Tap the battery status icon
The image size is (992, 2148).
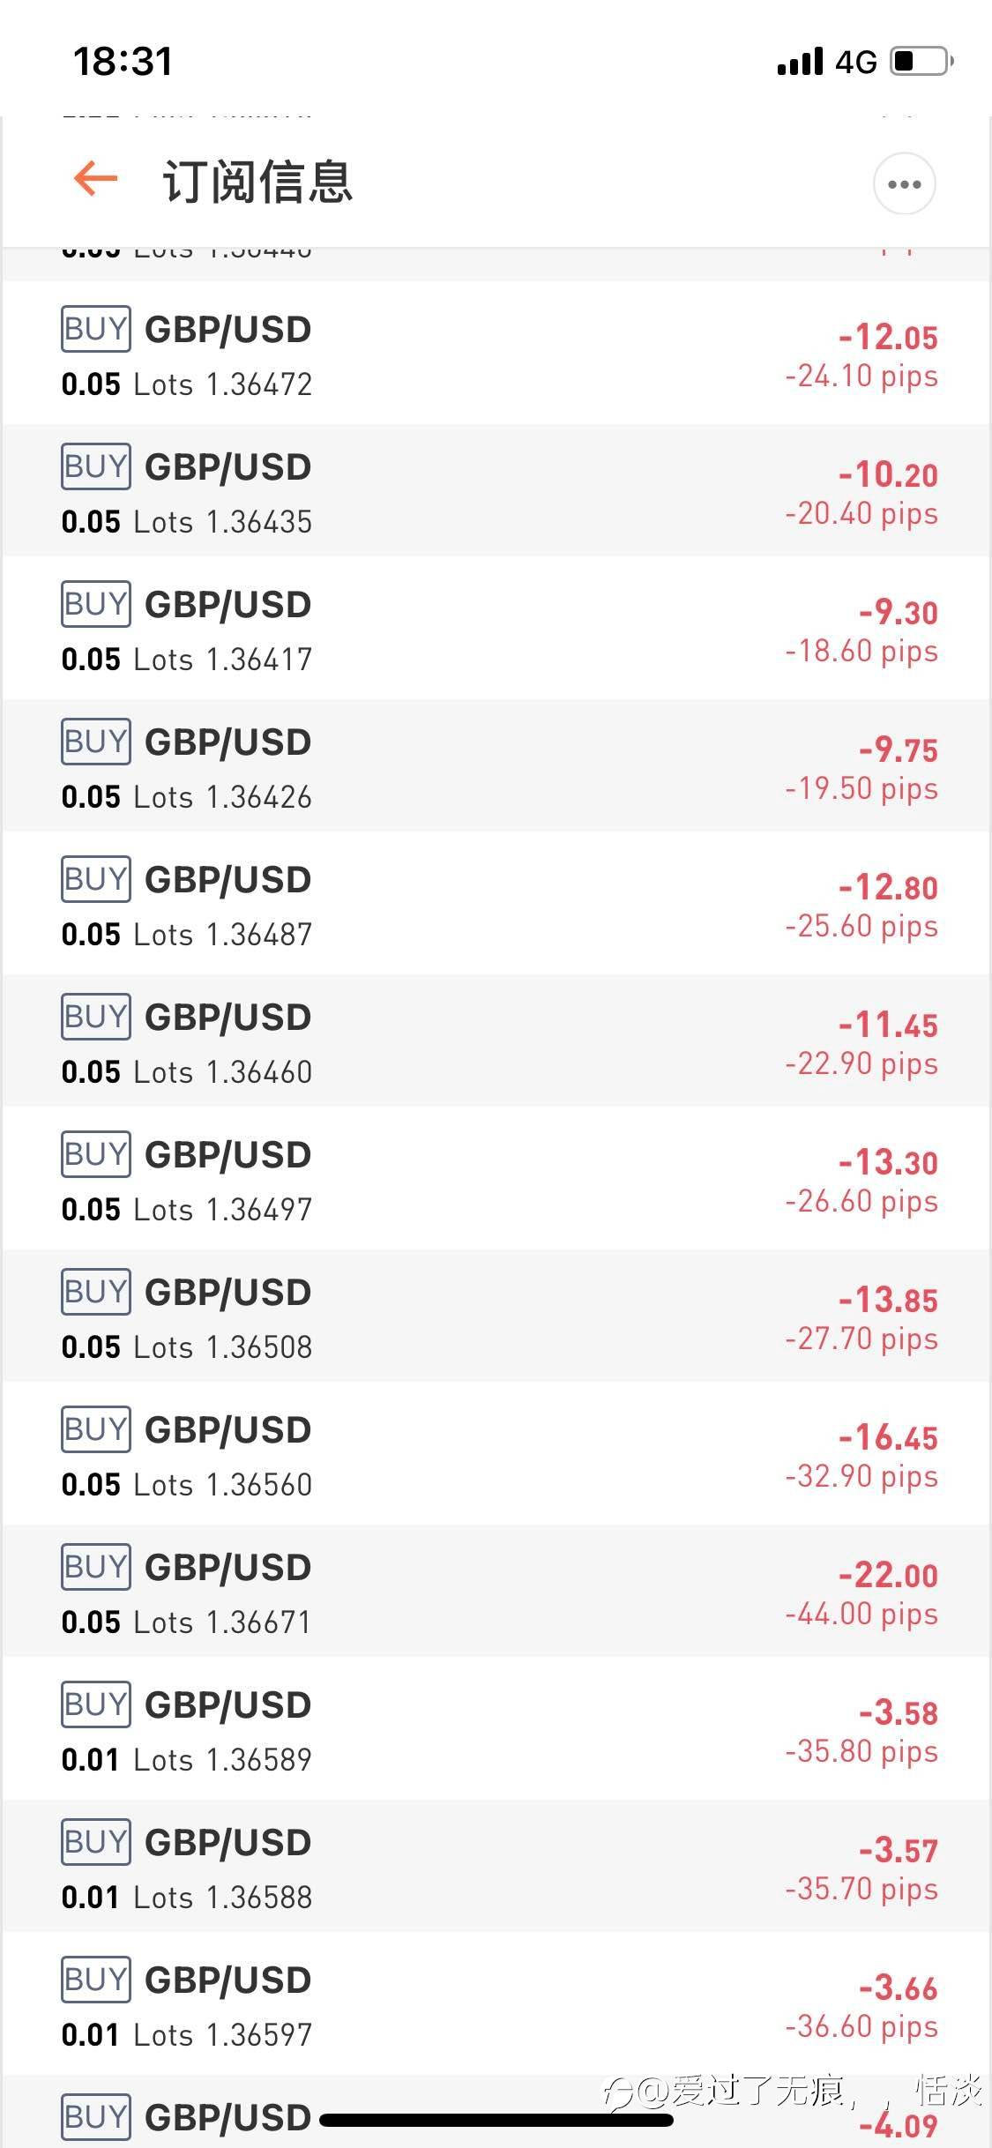tap(921, 62)
